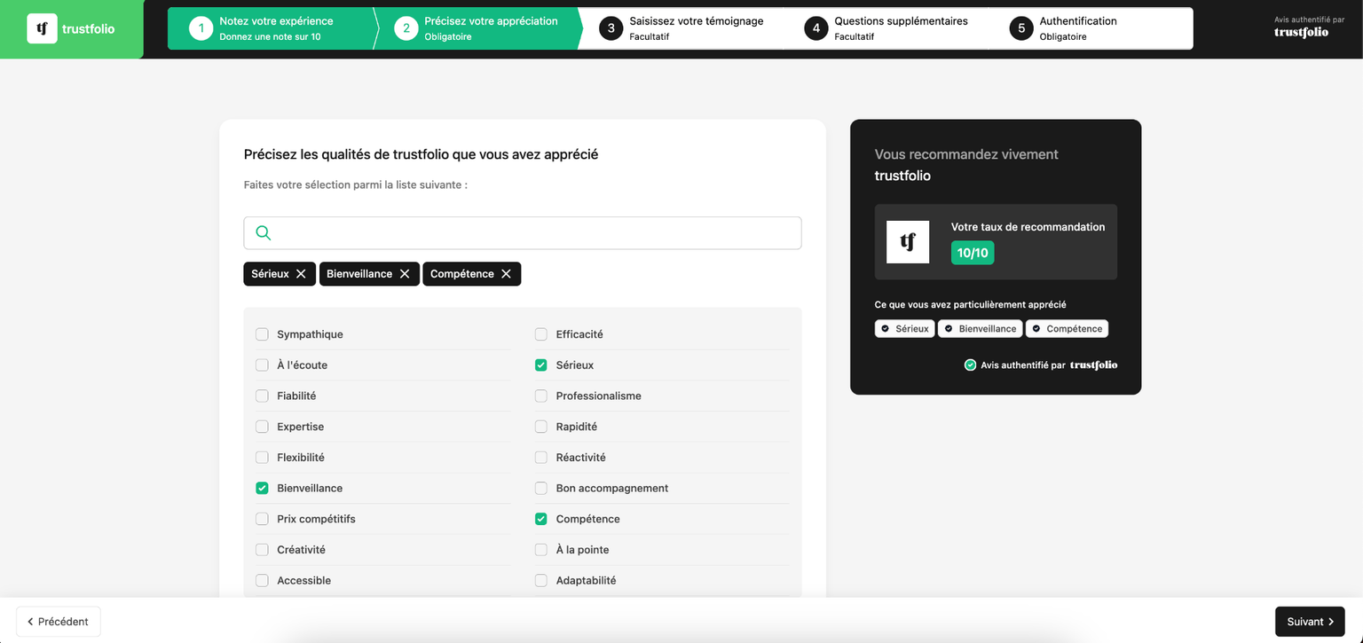Check the Efficacité checkbox

[x=541, y=334]
